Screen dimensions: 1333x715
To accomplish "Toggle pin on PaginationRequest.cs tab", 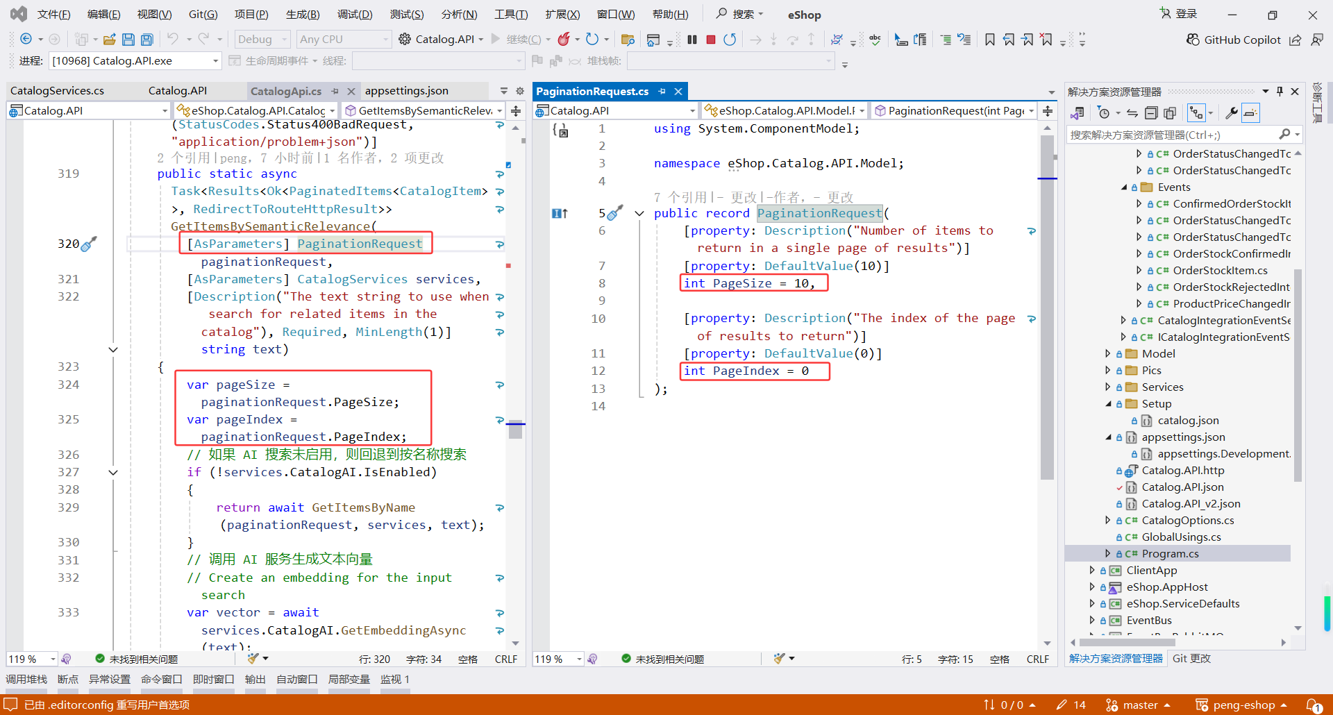I will pyautogui.click(x=662, y=92).
